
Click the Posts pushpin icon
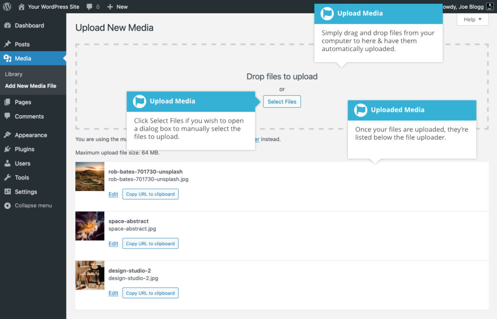click(x=7, y=44)
